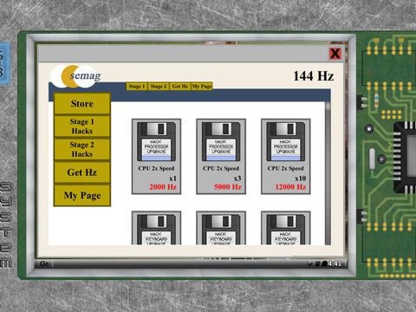Click the Get Hz sidebar button

[x=82, y=172]
